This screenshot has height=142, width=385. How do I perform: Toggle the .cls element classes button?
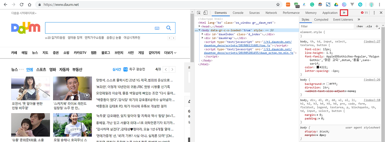coord(369,26)
